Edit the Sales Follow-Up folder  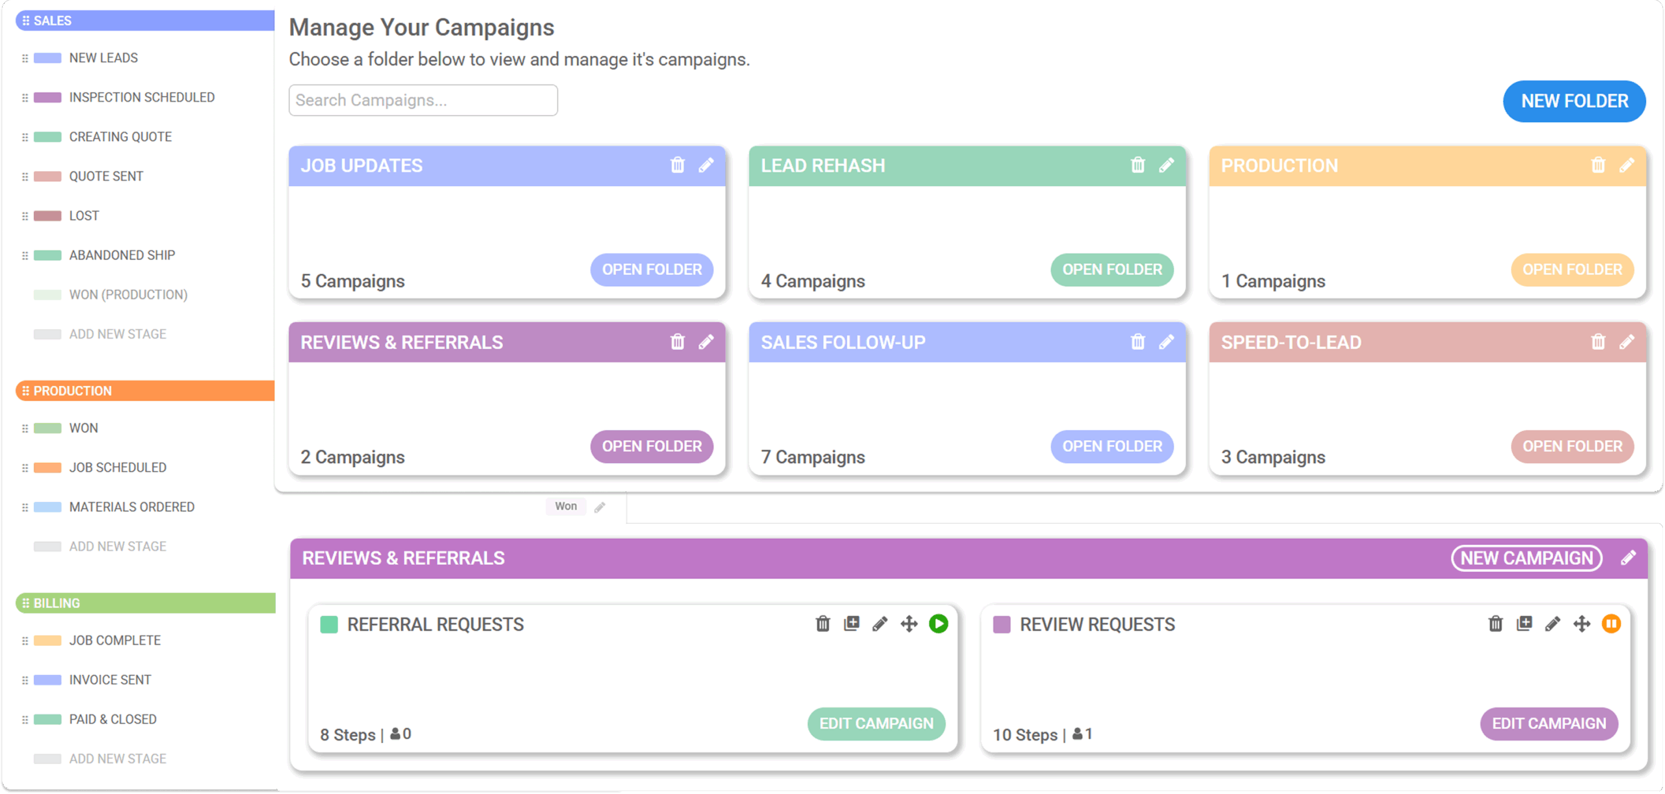coord(1167,342)
